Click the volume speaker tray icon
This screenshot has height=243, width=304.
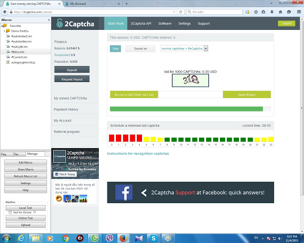pyautogui.click(x=280, y=238)
